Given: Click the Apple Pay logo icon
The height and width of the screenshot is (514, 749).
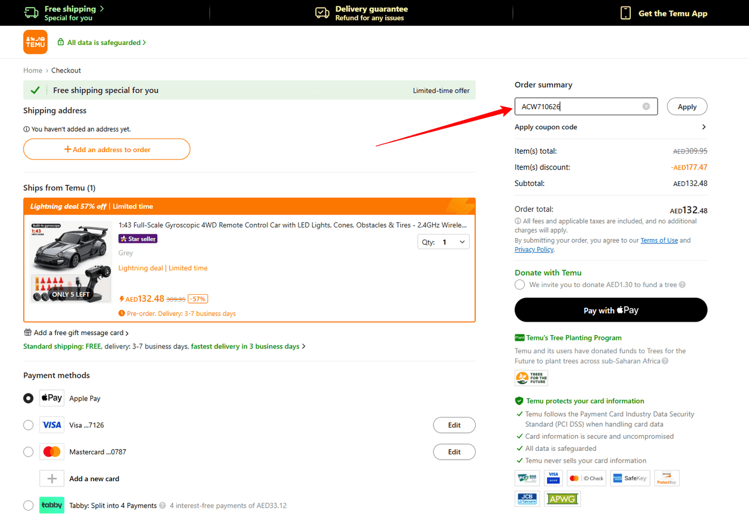Looking at the screenshot, I should pyautogui.click(x=51, y=398).
